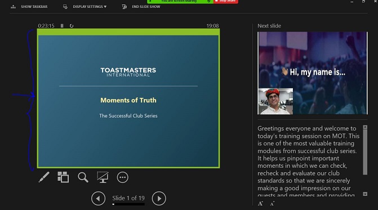Minimize the presenter view window

click(x=352, y=2)
